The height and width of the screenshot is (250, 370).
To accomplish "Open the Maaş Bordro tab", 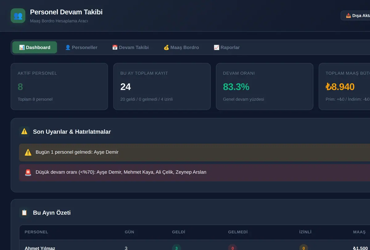I will coord(181,47).
